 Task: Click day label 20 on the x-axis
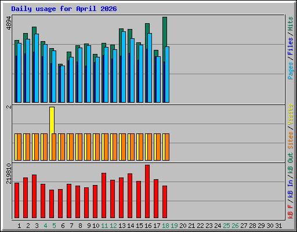(183, 226)
